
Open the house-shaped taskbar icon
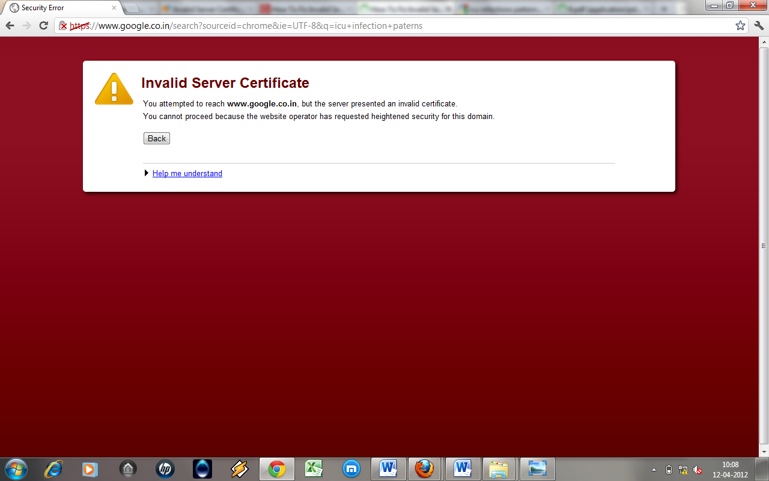tap(127, 468)
